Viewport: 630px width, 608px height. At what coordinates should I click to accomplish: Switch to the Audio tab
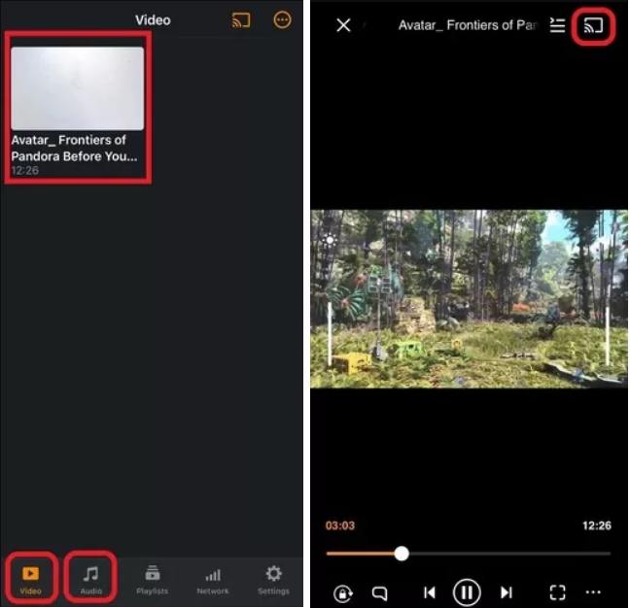coord(91,580)
